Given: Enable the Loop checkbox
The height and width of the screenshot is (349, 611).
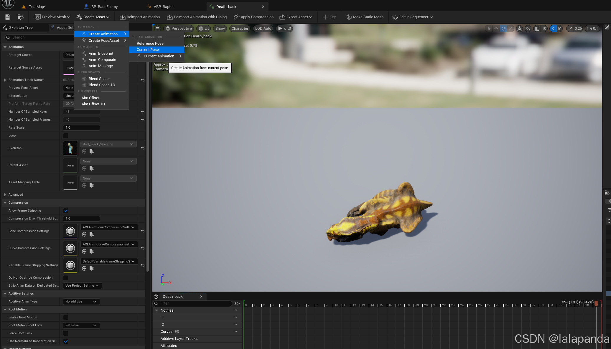Looking at the screenshot, I should [x=66, y=136].
